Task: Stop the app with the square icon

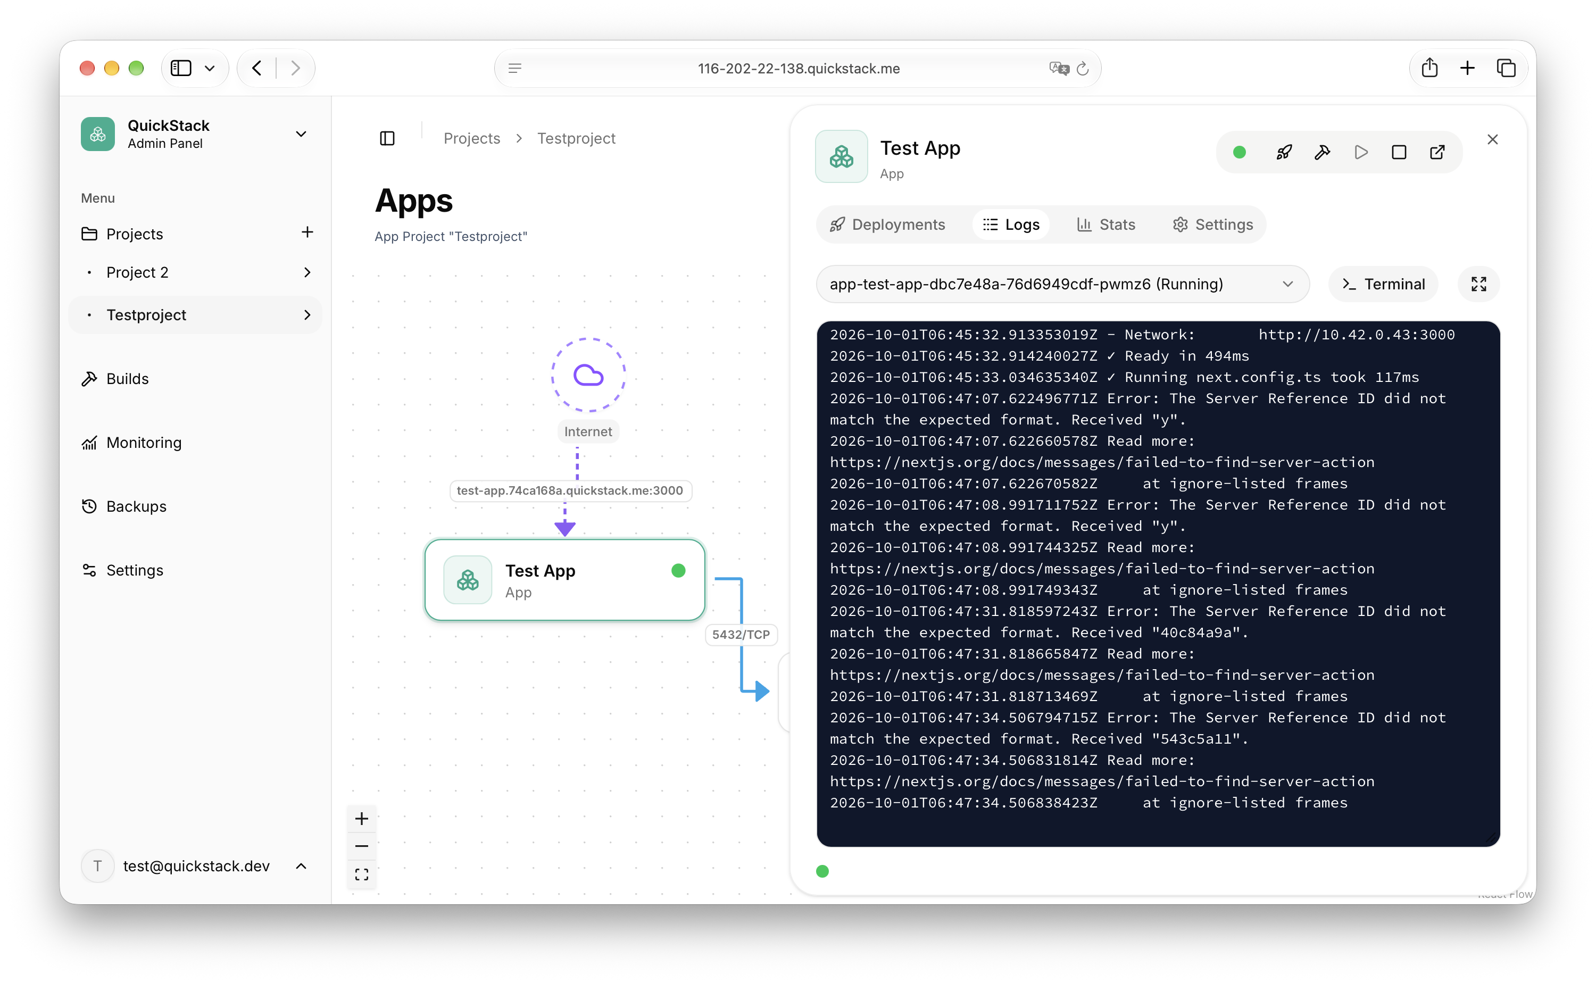Action: [x=1399, y=152]
